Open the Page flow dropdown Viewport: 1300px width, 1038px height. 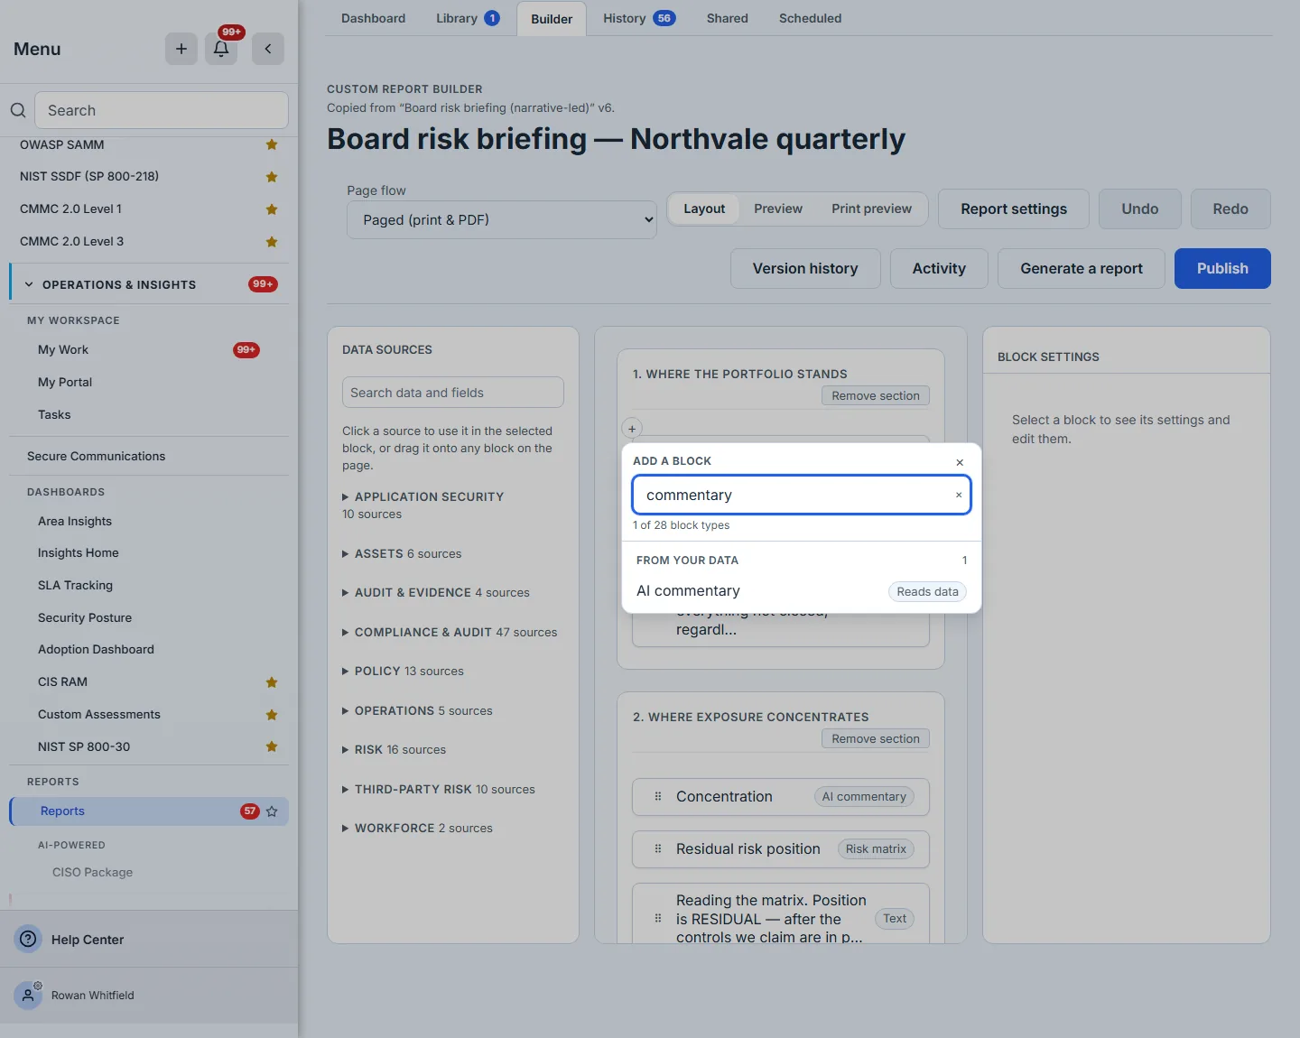click(502, 219)
